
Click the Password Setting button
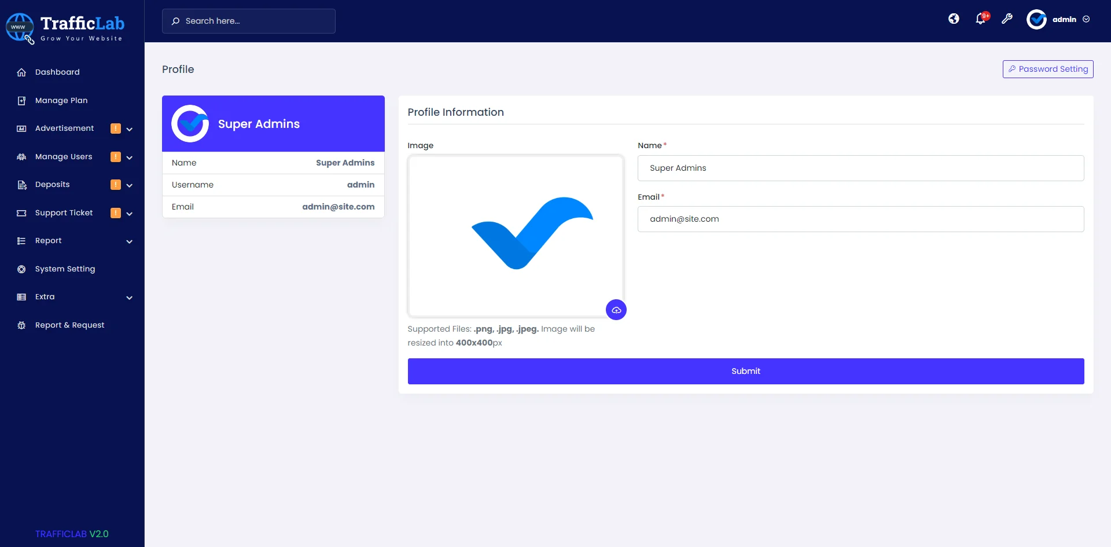[x=1048, y=69]
